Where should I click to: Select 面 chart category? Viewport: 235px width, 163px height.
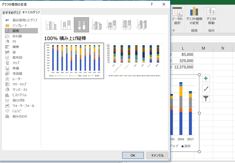(x=21, y=52)
